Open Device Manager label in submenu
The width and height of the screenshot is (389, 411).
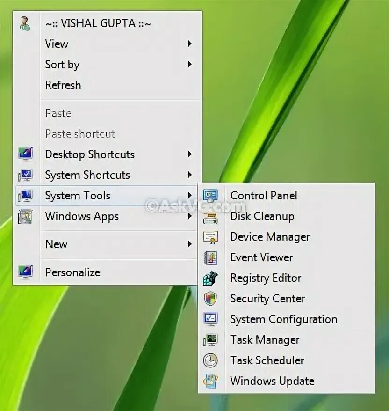(x=270, y=237)
